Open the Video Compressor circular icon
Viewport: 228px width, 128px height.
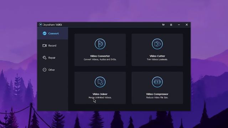pos(157,82)
